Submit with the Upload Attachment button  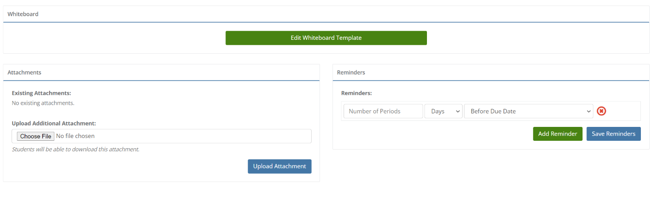pyautogui.click(x=280, y=166)
